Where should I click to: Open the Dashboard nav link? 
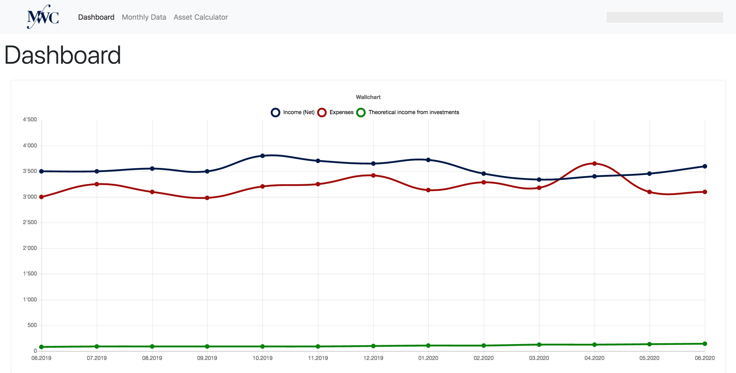point(96,17)
